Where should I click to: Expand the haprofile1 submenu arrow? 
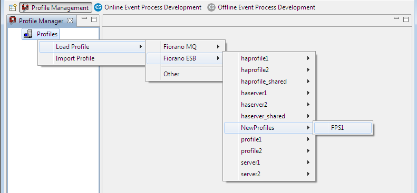pyautogui.click(x=308, y=58)
